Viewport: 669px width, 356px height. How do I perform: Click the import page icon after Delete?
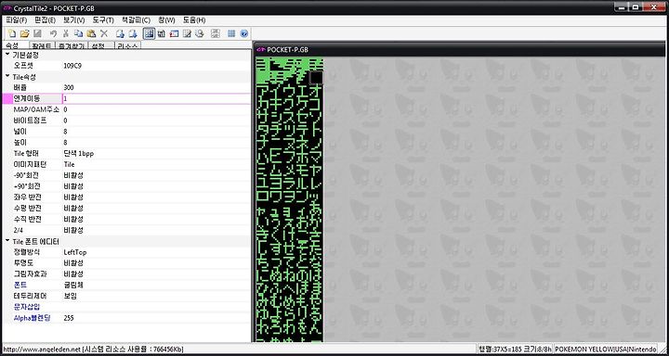click(x=120, y=33)
